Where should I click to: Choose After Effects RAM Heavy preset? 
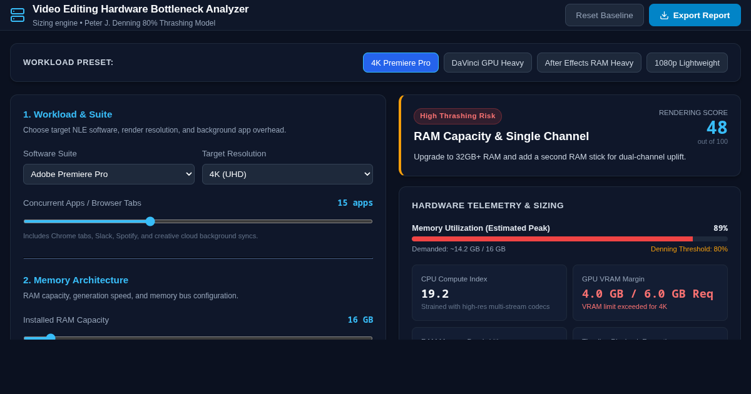point(589,63)
